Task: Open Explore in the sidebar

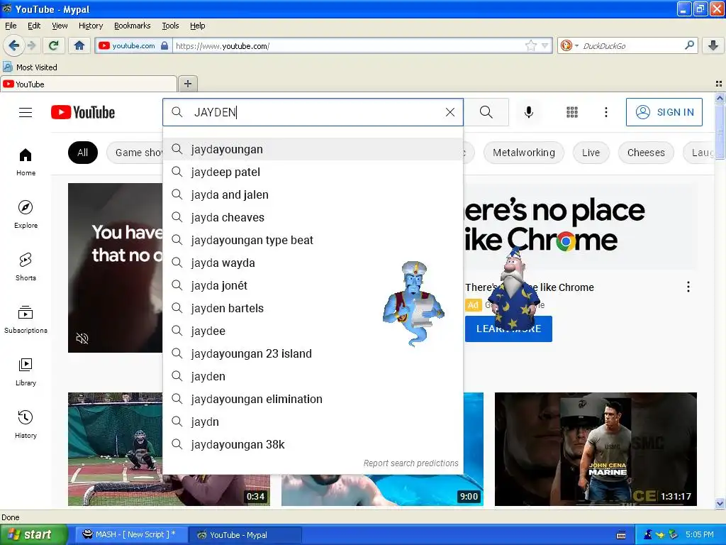Action: coord(26,214)
